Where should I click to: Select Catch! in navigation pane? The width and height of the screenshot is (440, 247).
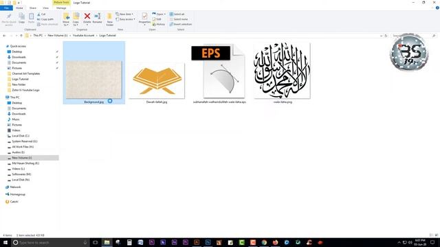coord(14,202)
